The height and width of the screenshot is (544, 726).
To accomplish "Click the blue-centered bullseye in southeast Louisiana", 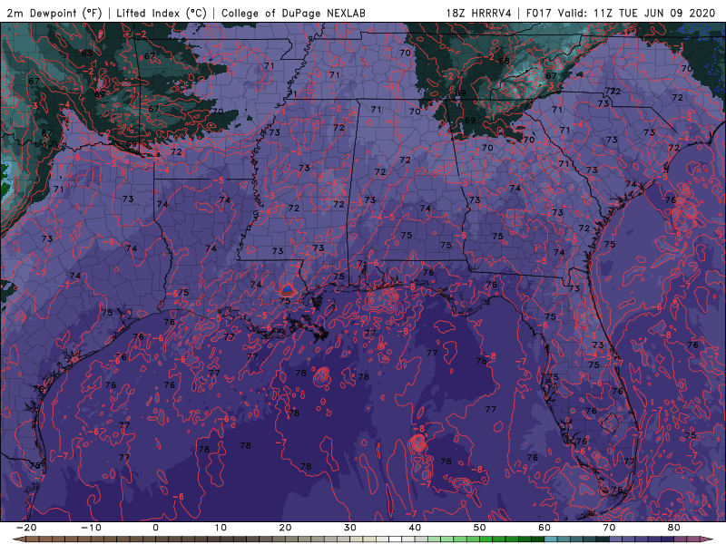I will pos(288,290).
